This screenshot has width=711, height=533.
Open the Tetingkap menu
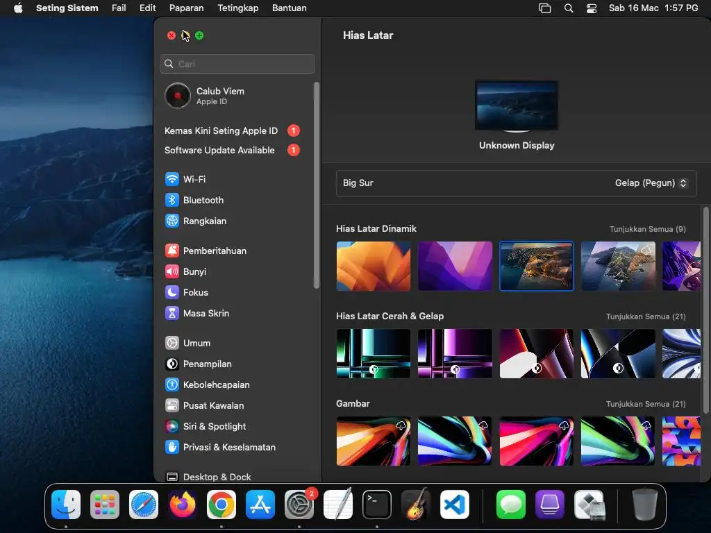238,8
